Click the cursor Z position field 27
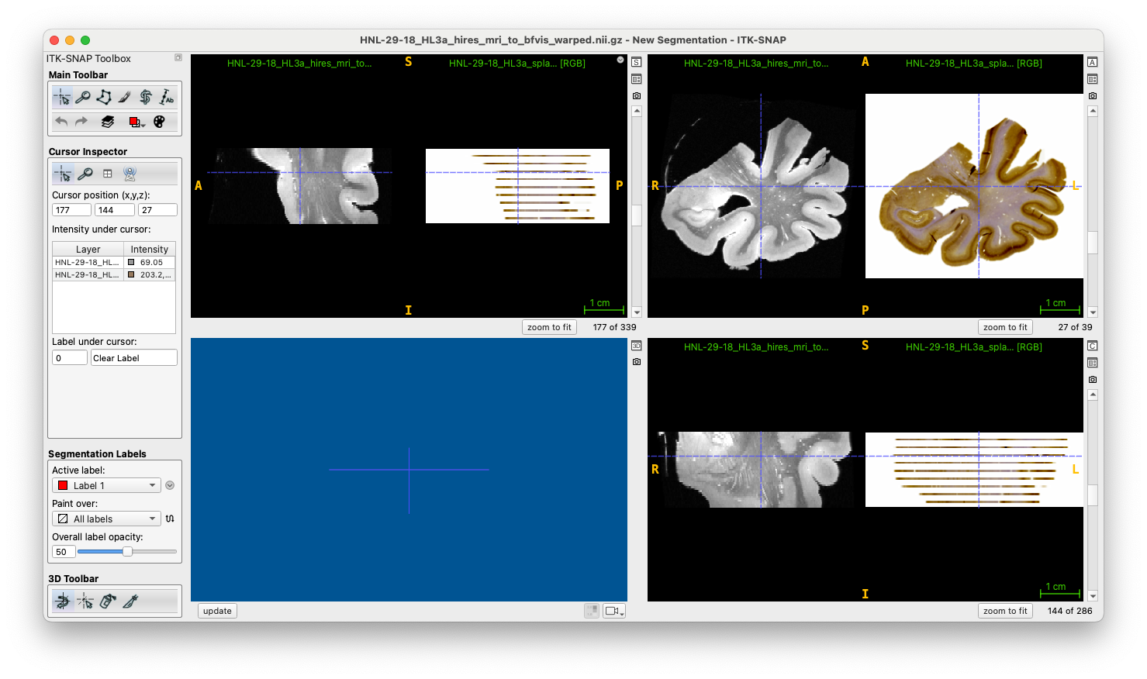1147x679 pixels. pyautogui.click(x=157, y=210)
